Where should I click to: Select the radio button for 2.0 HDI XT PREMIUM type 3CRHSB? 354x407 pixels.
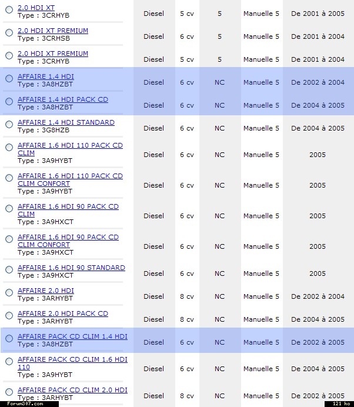[x=9, y=32]
